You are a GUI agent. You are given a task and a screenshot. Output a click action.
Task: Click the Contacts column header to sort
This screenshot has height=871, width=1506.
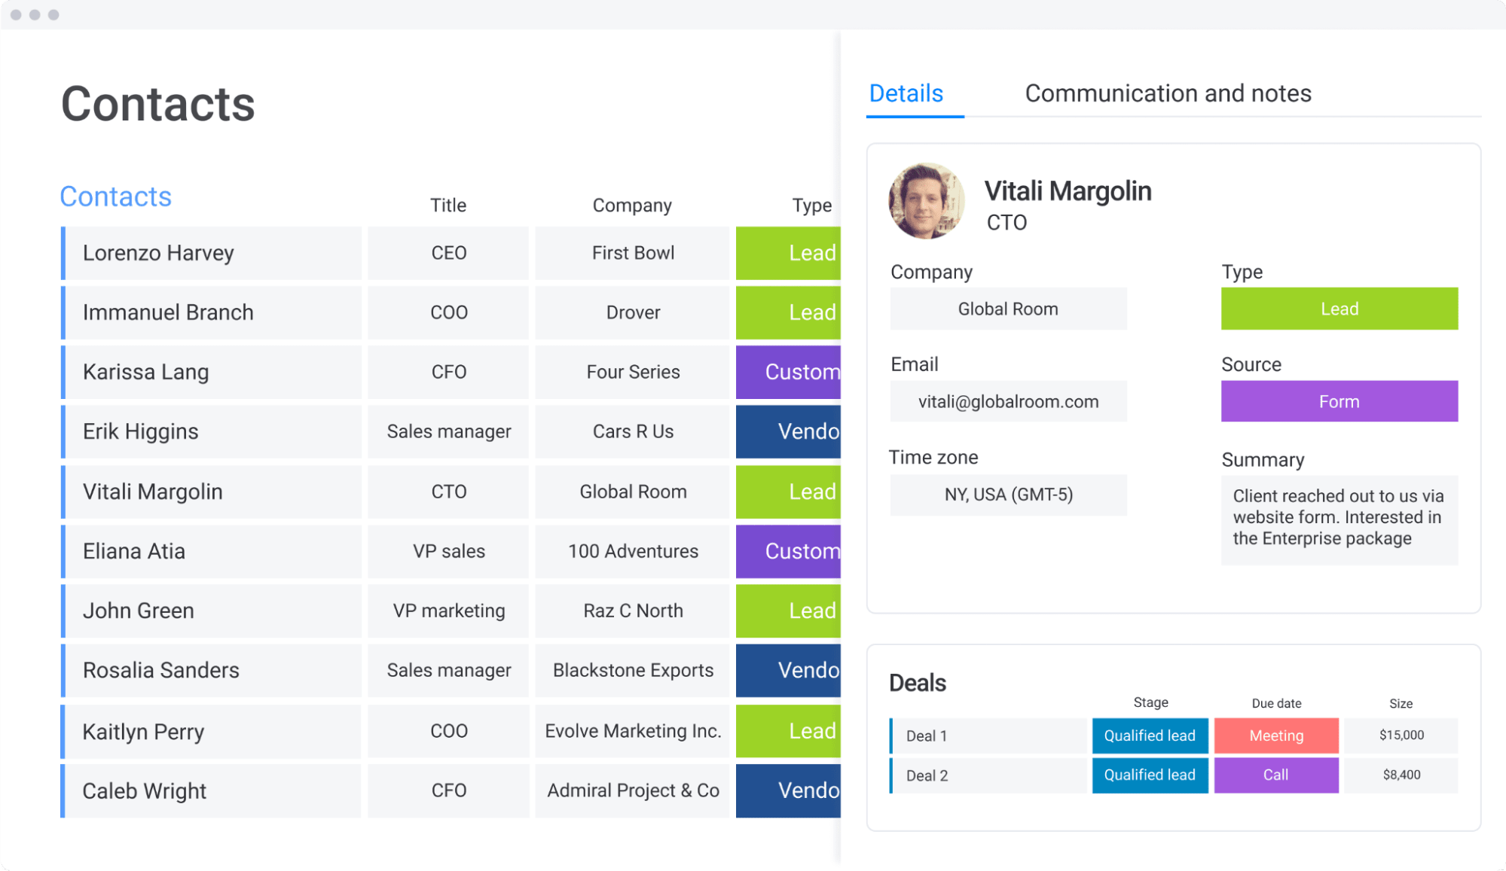coord(118,196)
